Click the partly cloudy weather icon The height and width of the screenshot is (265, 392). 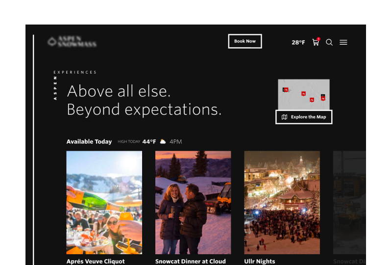click(x=163, y=141)
